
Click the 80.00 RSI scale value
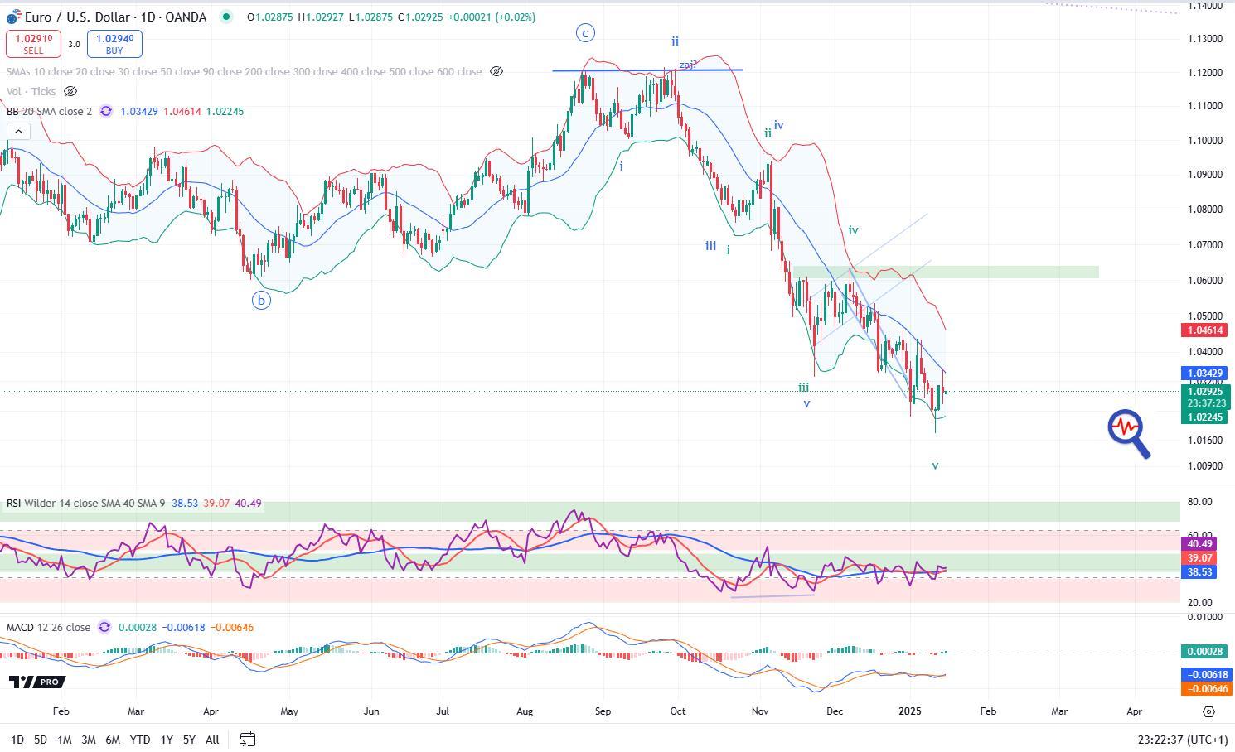1199,502
